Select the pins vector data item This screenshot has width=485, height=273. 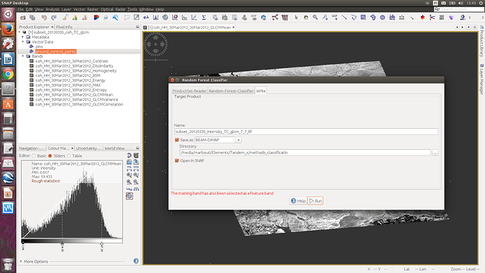pos(39,46)
